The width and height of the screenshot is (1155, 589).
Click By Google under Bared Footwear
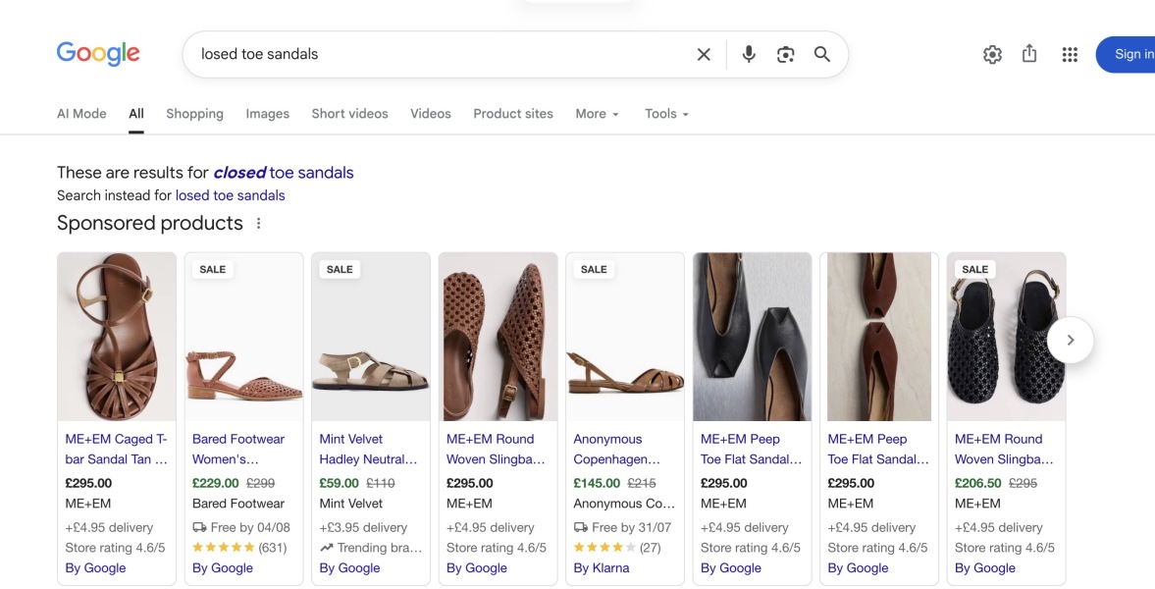(x=223, y=568)
